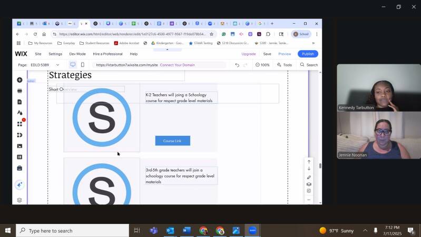Click the Windows taskbar search box
Screen dimensions: 421x237
point(73,231)
